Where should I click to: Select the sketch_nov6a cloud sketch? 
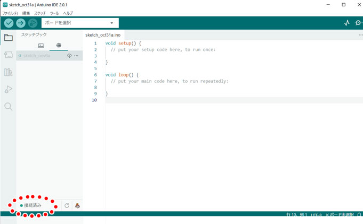click(x=37, y=56)
